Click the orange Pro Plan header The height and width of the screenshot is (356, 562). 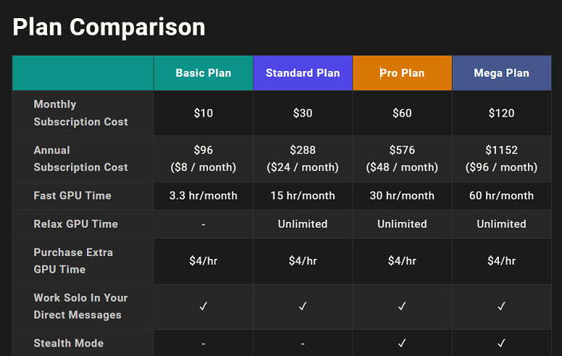pyautogui.click(x=402, y=73)
